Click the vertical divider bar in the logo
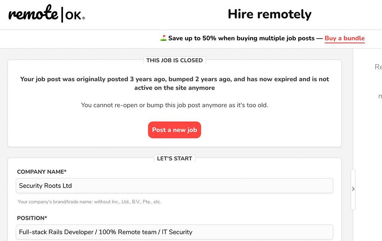 tap(62, 15)
